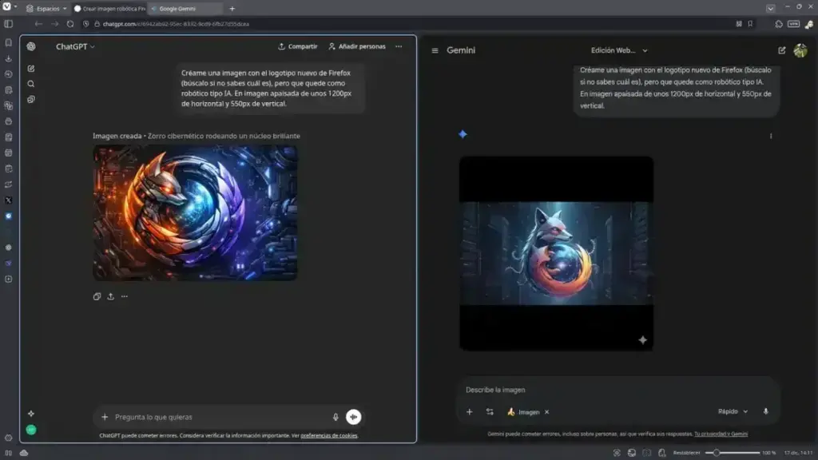Viewport: 818px width, 460px height.
Task: Open the ChatGPT green account avatar
Action: tap(31, 430)
